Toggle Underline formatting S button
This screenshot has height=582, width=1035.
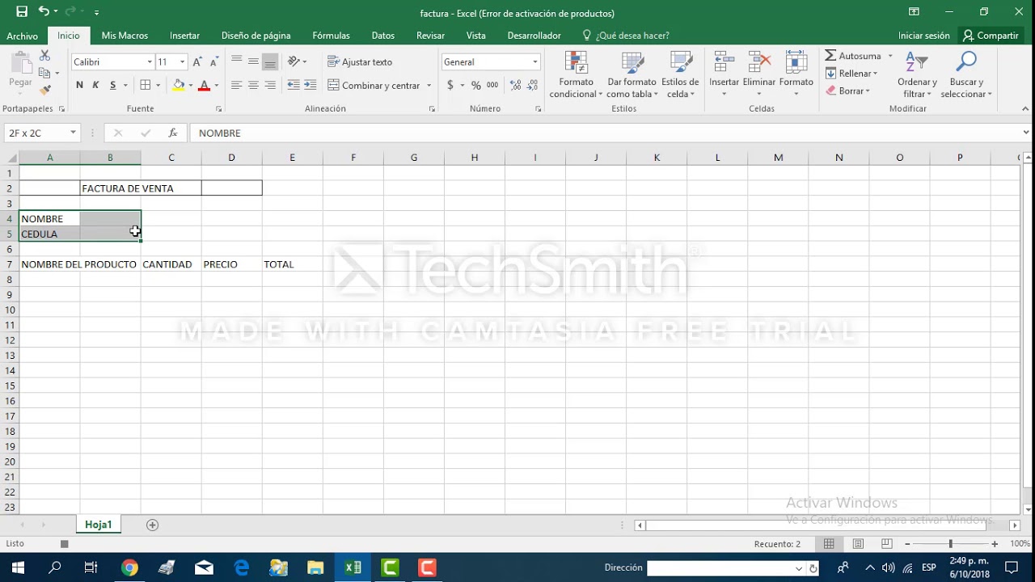113,85
